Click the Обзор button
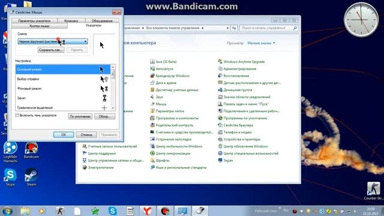Screen dimensions: 384x216 (104, 116)
